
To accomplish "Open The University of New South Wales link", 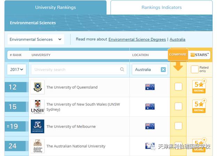I will [83, 107].
